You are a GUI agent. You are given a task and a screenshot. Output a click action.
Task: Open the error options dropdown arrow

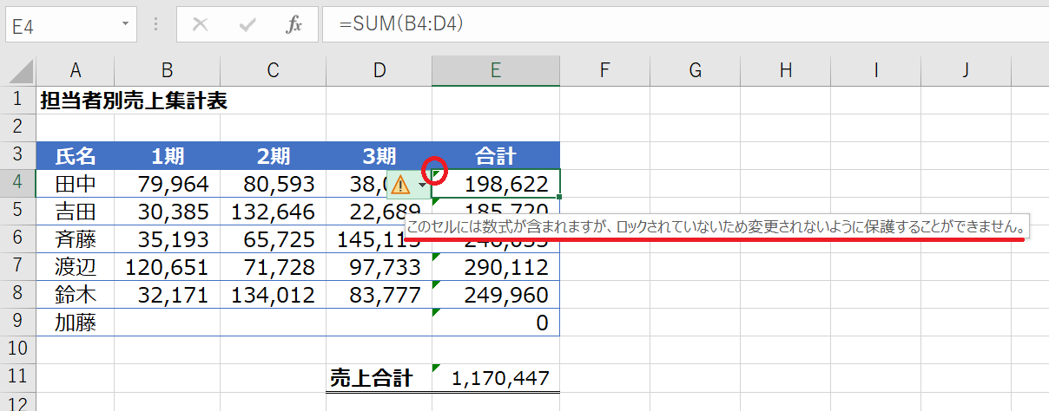[x=422, y=185]
